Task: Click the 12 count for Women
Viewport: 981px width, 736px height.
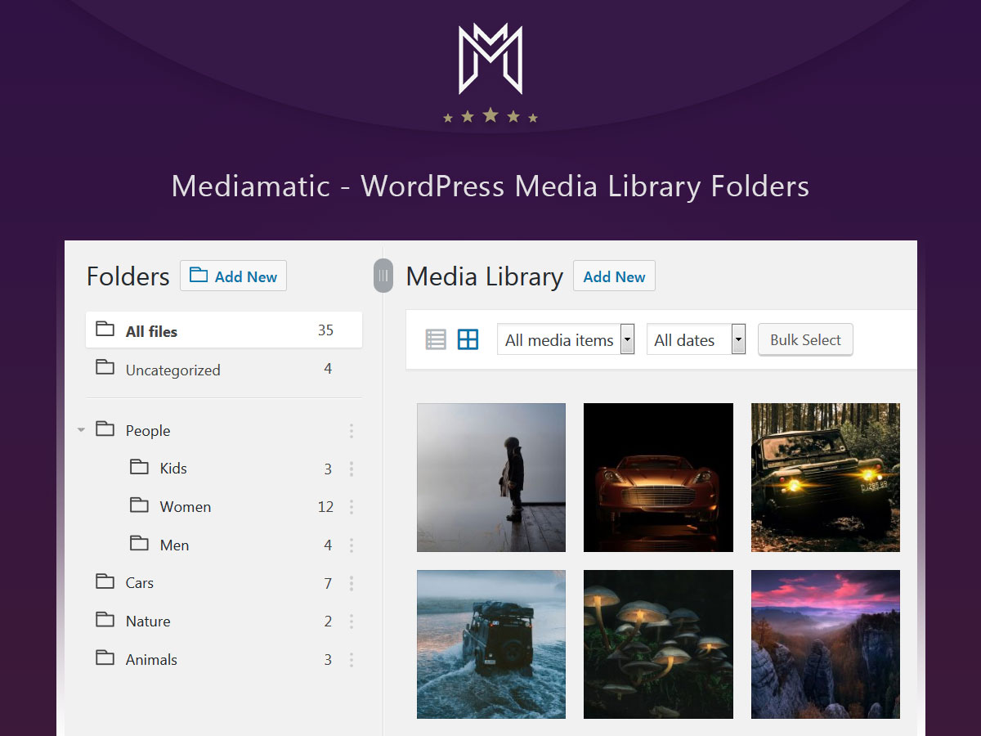Action: (325, 507)
